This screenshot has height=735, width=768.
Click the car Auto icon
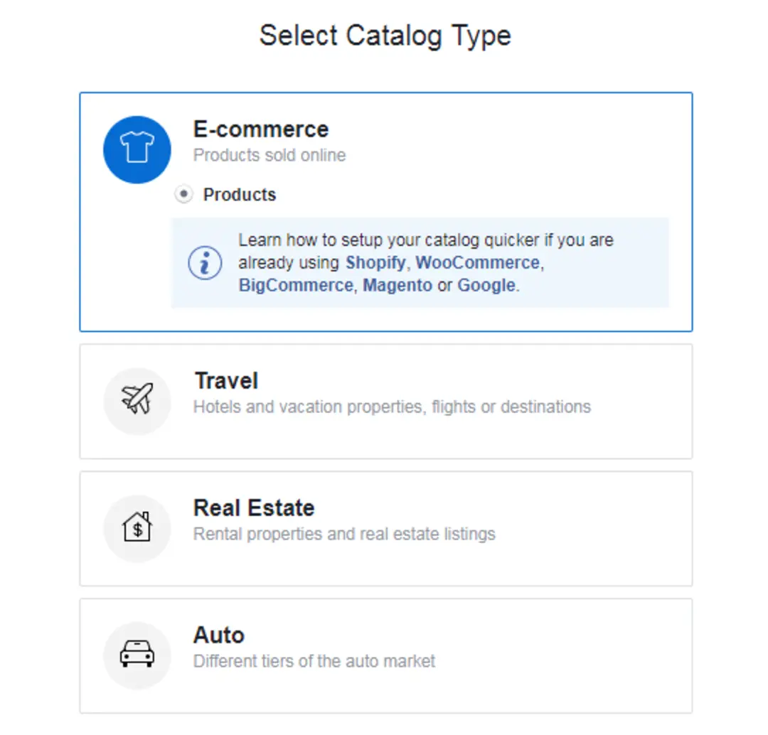coord(137,655)
